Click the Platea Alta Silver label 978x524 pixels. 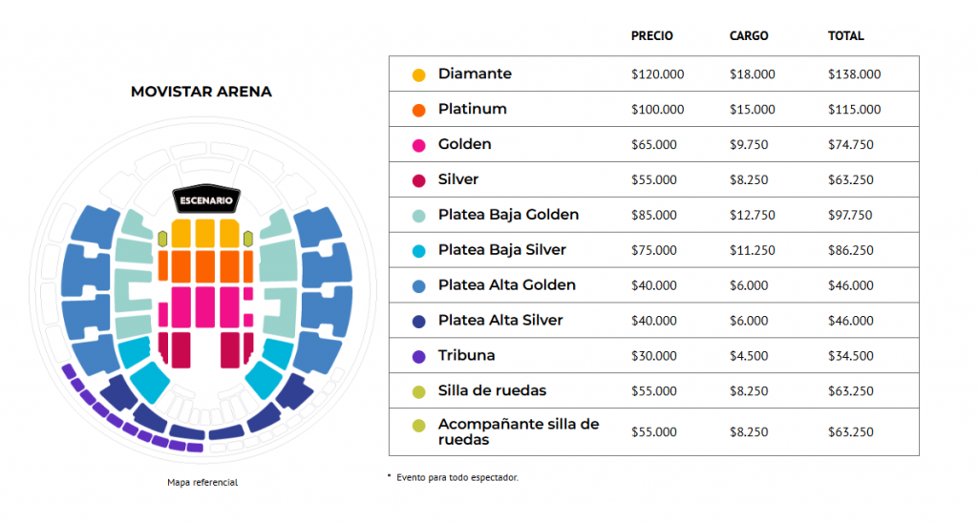coord(500,320)
